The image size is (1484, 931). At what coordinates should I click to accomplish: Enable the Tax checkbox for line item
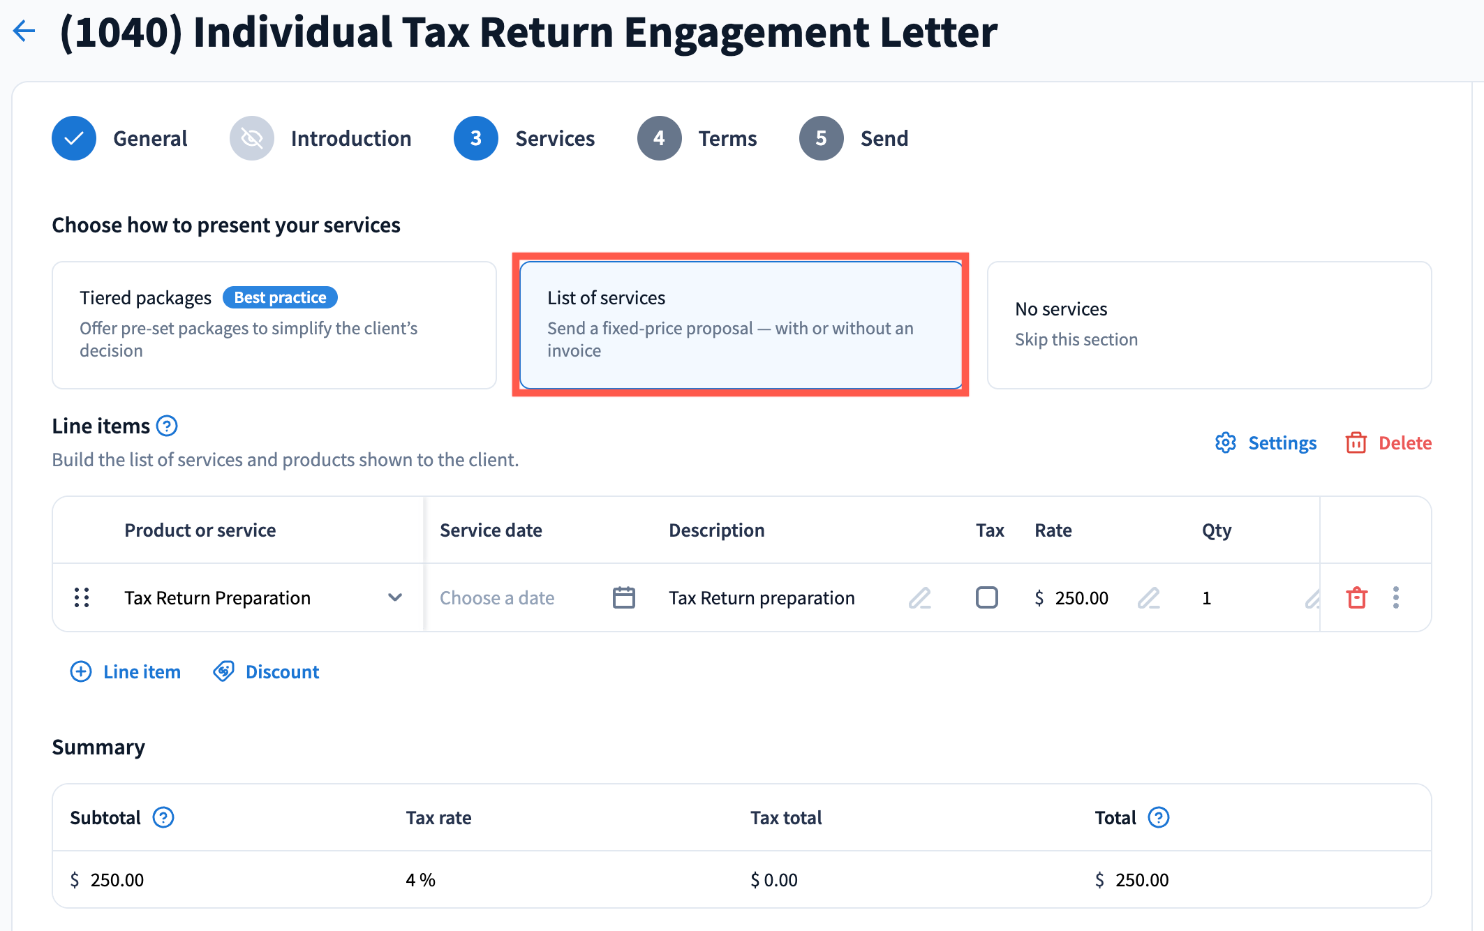pyautogui.click(x=986, y=597)
